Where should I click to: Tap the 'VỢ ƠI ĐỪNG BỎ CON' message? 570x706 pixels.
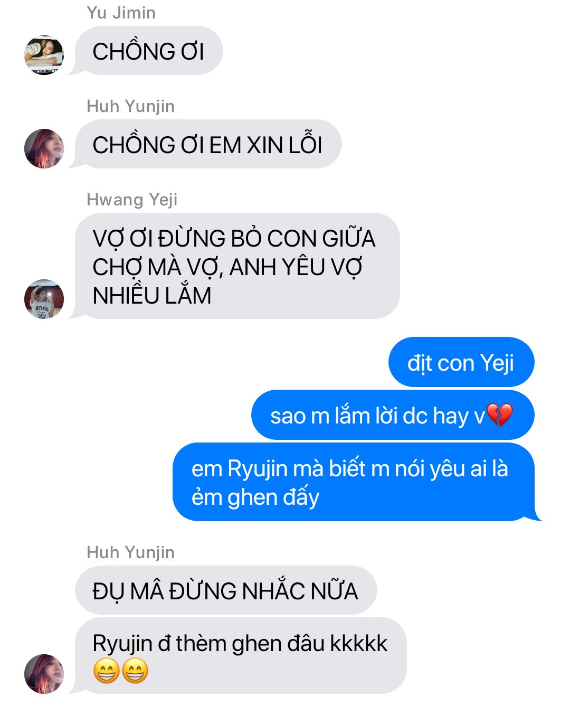[x=237, y=266]
